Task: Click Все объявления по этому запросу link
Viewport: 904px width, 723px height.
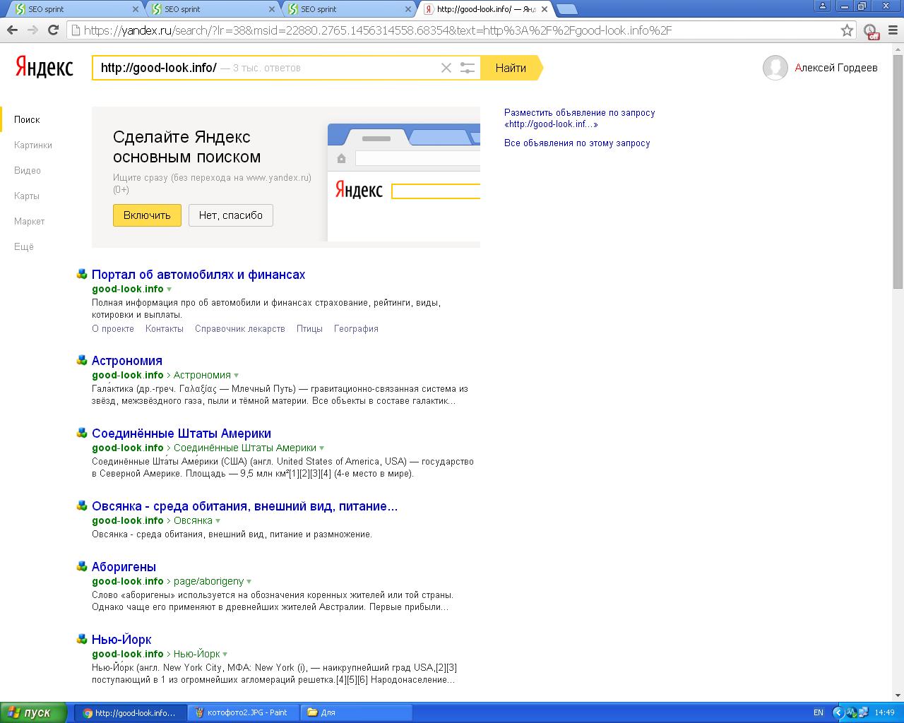Action: point(577,143)
